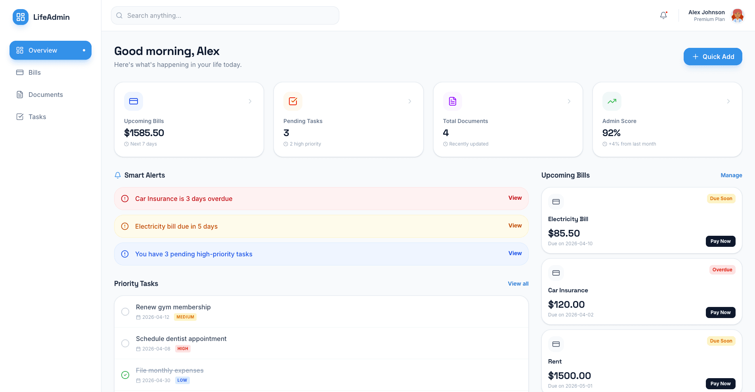Click the $1585.50 upcoming bills amount
This screenshot has height=392, width=755.
[x=144, y=133]
